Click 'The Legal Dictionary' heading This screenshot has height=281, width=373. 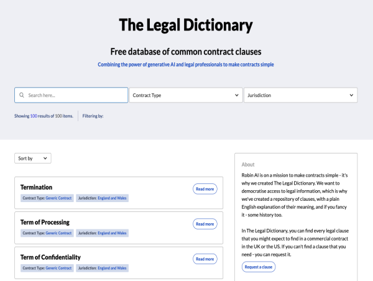pos(186,25)
